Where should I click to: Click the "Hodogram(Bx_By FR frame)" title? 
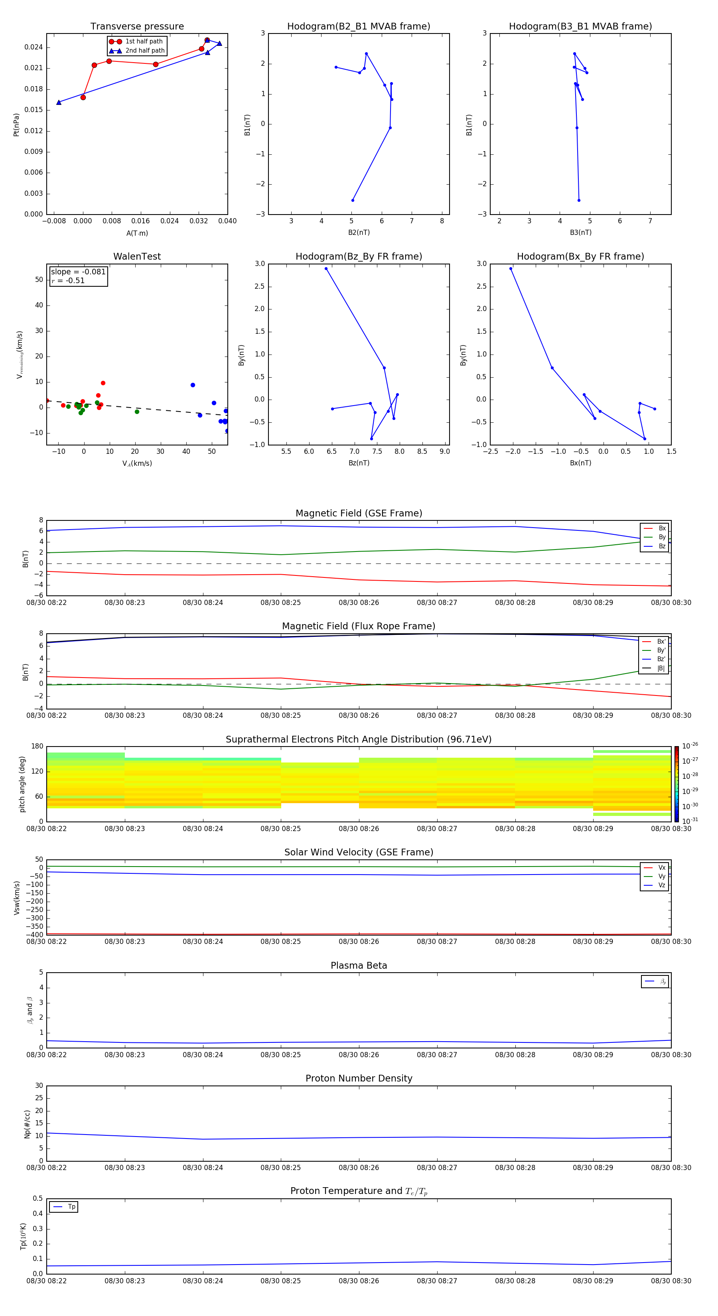[580, 256]
